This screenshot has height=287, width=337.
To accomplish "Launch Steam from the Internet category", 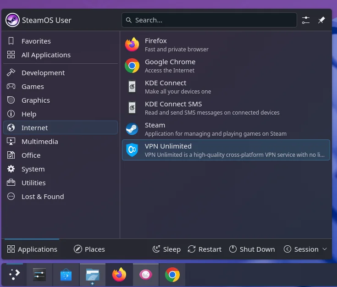I will point(226,129).
